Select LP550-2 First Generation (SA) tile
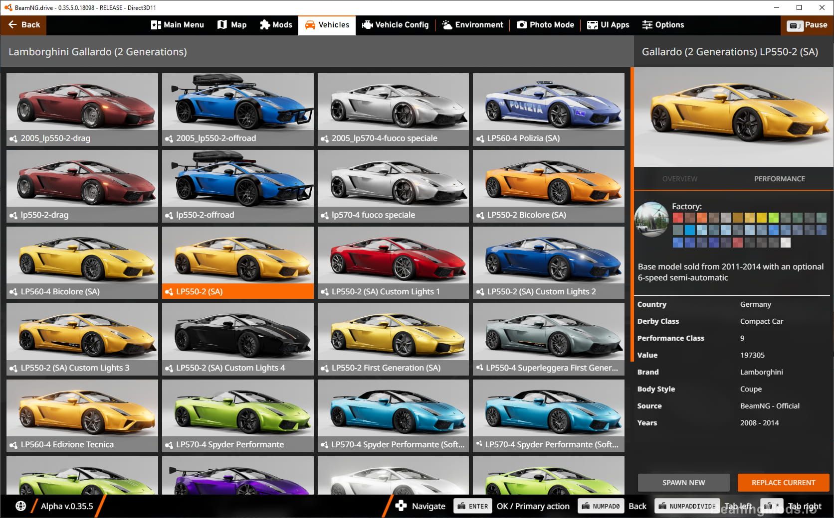The width and height of the screenshot is (834, 518). (393, 339)
